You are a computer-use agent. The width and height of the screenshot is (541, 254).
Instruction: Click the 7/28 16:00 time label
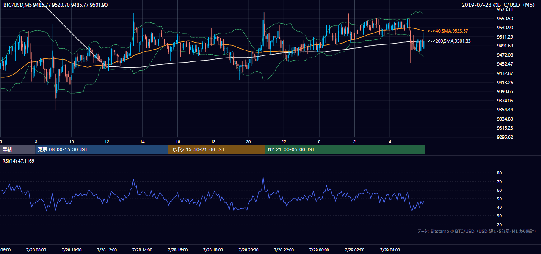pyautogui.click(x=177, y=250)
